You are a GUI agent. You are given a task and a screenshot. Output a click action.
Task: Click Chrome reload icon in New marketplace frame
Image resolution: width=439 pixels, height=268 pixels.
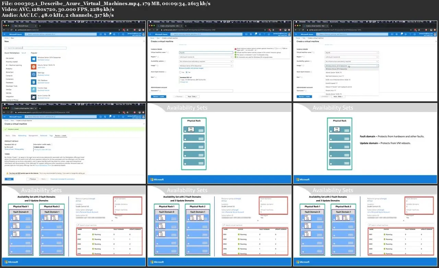pyautogui.click(x=12, y=30)
